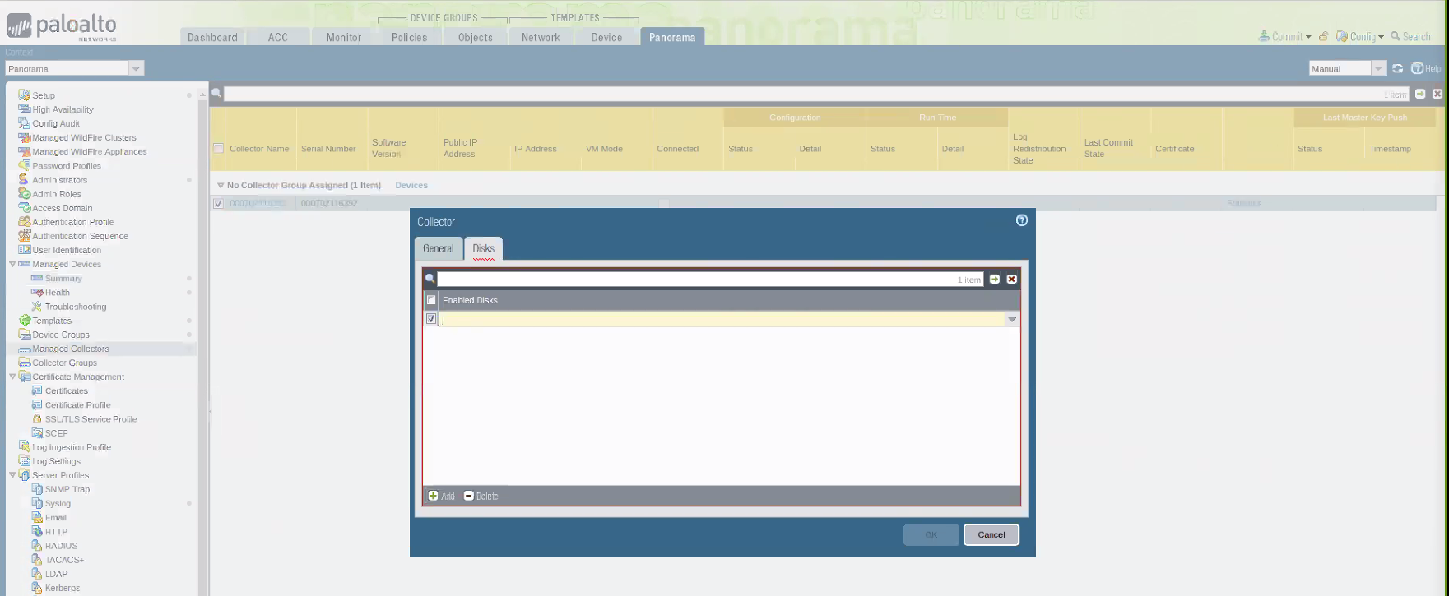The height and width of the screenshot is (596, 1449).
Task: Open the collector name link in the table
Action: 258,203
